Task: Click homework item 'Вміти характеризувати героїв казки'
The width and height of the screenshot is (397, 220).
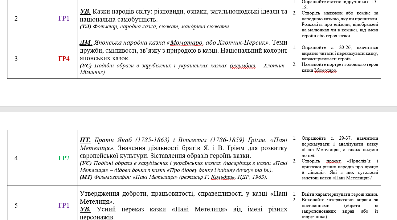Action: (x=340, y=194)
